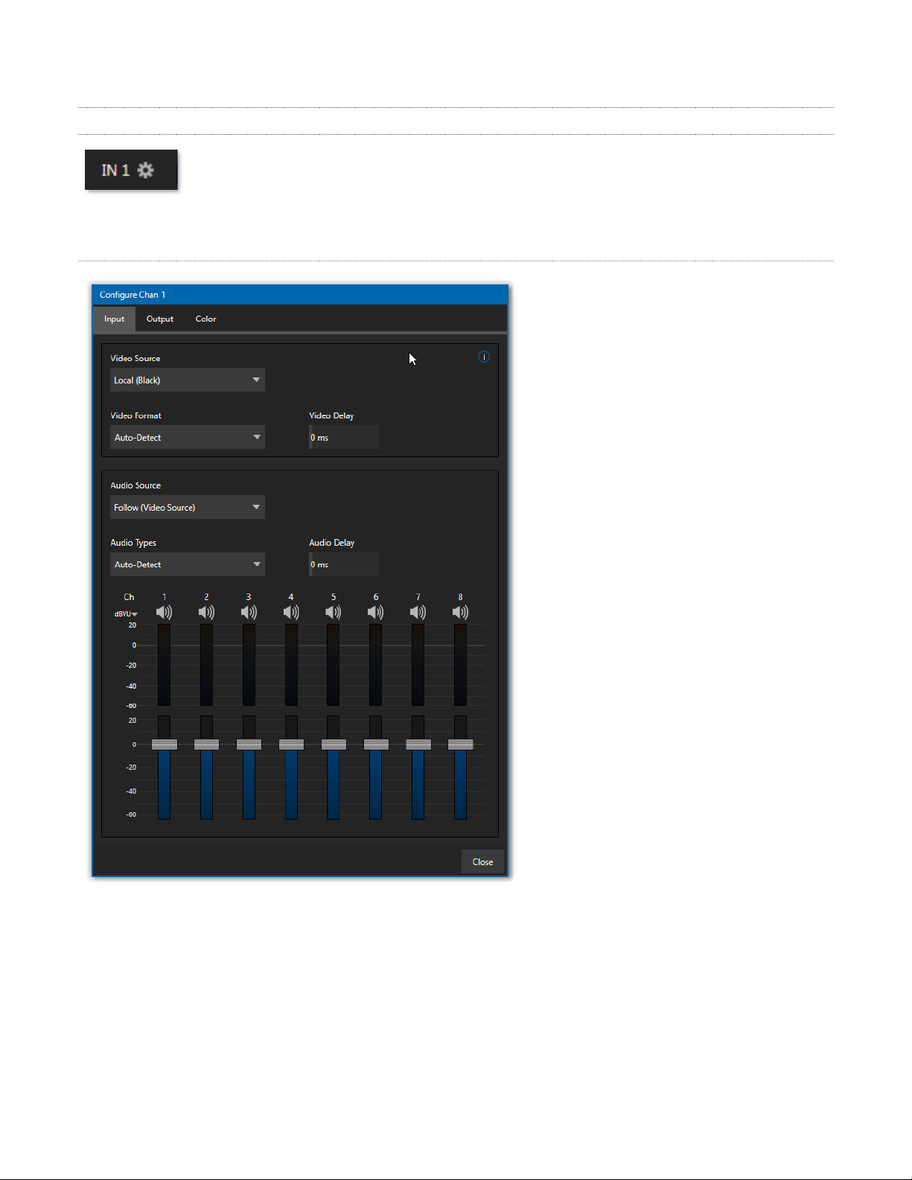
Task: Mute channel 4 via speaker icon
Action: [x=291, y=612]
